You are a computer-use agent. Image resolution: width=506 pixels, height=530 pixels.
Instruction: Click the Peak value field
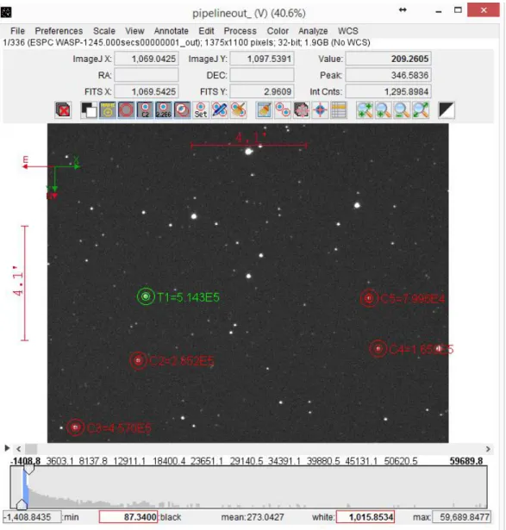click(x=389, y=75)
